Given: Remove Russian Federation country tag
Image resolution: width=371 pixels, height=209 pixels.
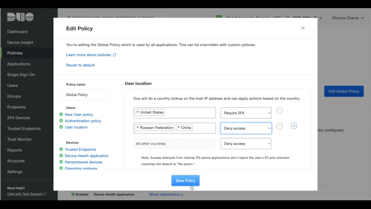Looking at the screenshot, I should (138, 127).
